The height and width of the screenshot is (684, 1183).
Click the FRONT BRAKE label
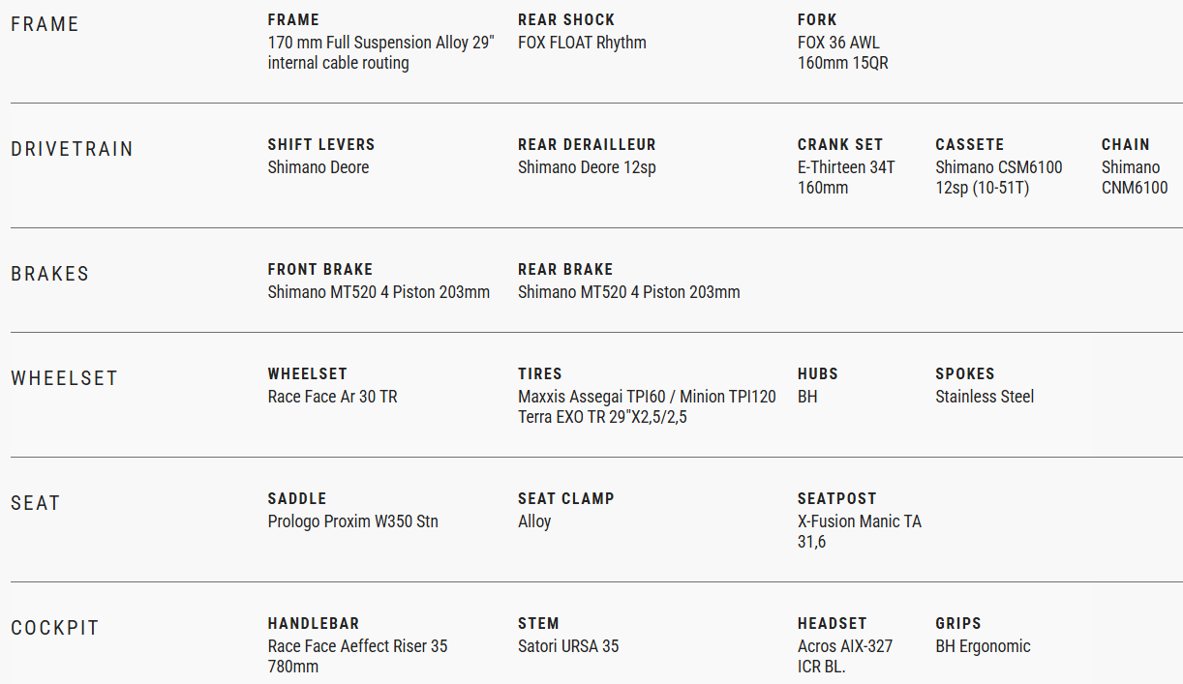tap(319, 269)
